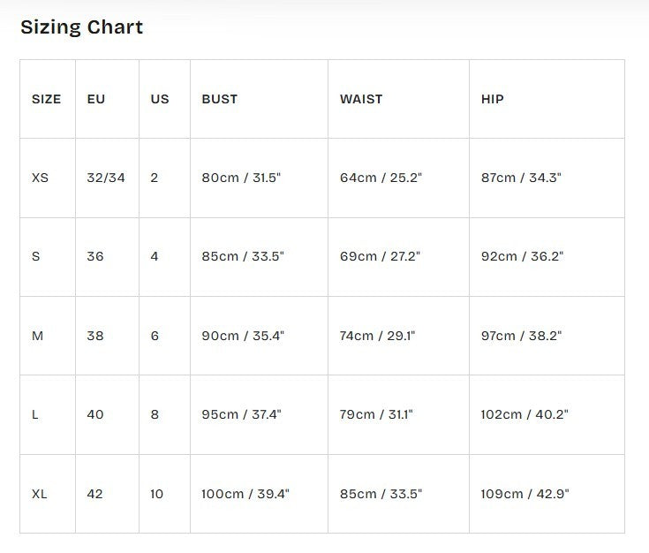
Task: Click the 97cm / 38.2" hip cell
Action: 547,336
